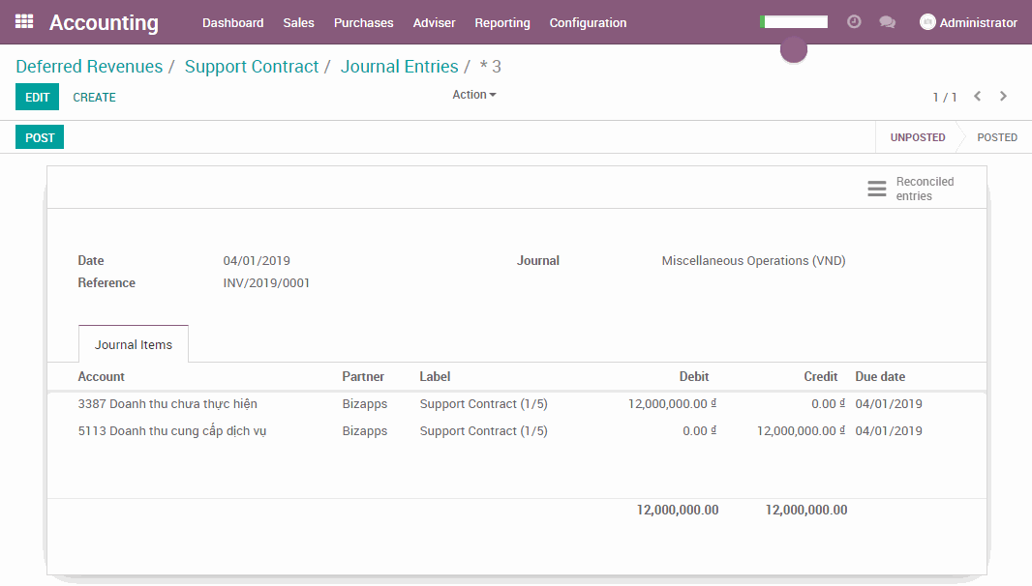Click the Create button
Image resolution: width=1032 pixels, height=586 pixels.
point(94,97)
